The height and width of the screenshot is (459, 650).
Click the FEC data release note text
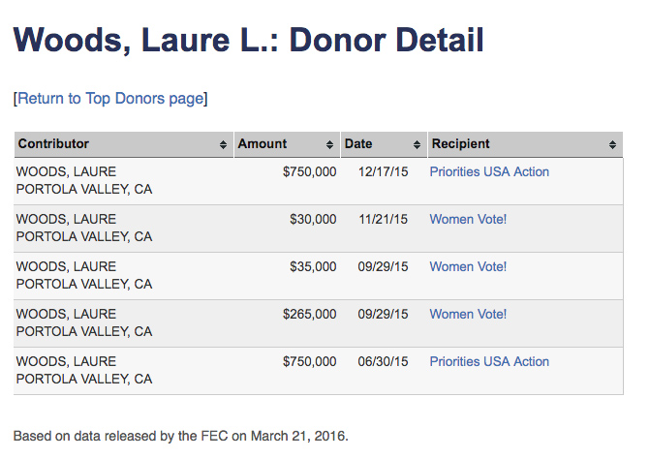point(180,435)
